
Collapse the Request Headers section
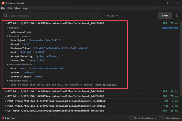pos(7,36)
